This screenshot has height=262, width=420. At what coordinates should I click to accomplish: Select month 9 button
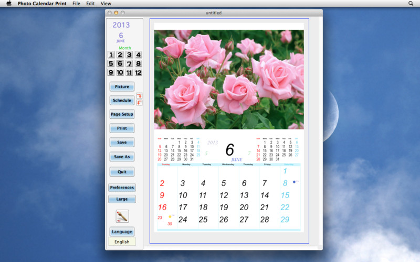pos(111,72)
